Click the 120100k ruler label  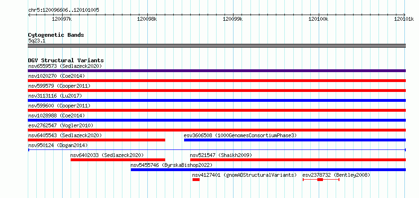coord(318,19)
